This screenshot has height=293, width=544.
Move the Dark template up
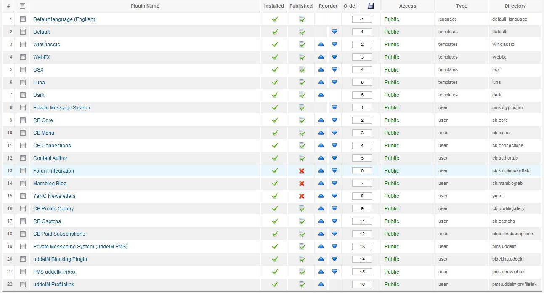coord(321,95)
